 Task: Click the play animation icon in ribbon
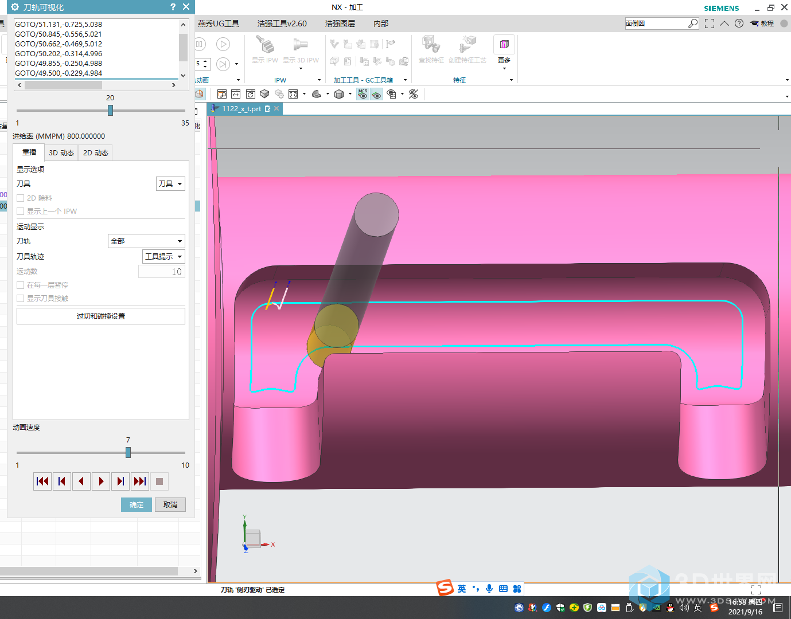click(223, 44)
